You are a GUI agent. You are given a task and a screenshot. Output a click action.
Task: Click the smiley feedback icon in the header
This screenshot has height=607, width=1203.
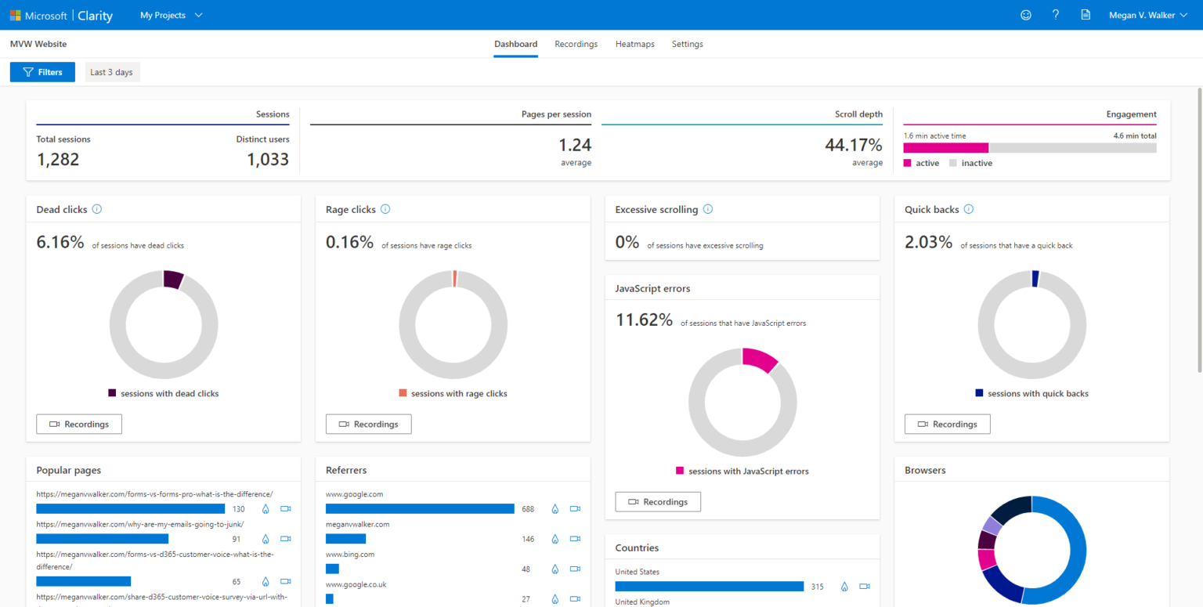(x=1026, y=14)
